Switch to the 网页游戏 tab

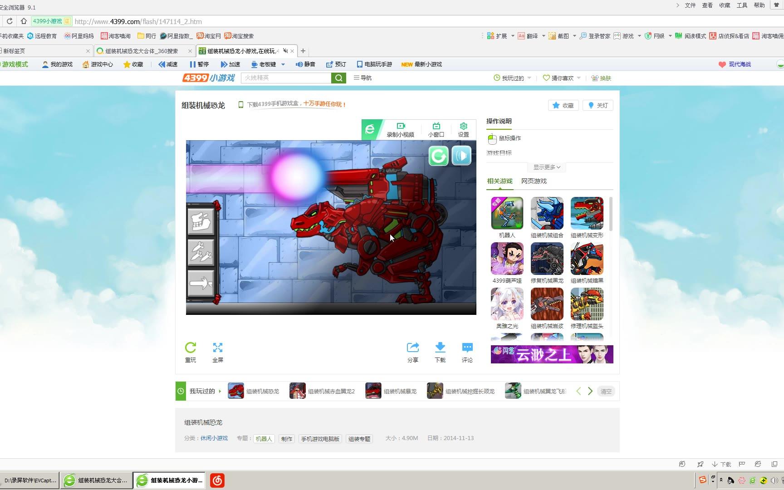point(534,181)
